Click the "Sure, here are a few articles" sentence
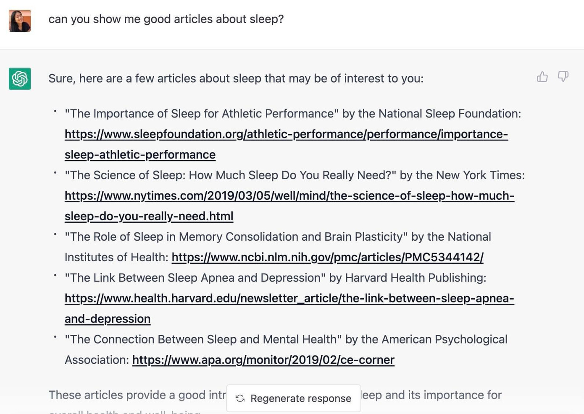Viewport: 584px width, 414px height. tap(236, 78)
